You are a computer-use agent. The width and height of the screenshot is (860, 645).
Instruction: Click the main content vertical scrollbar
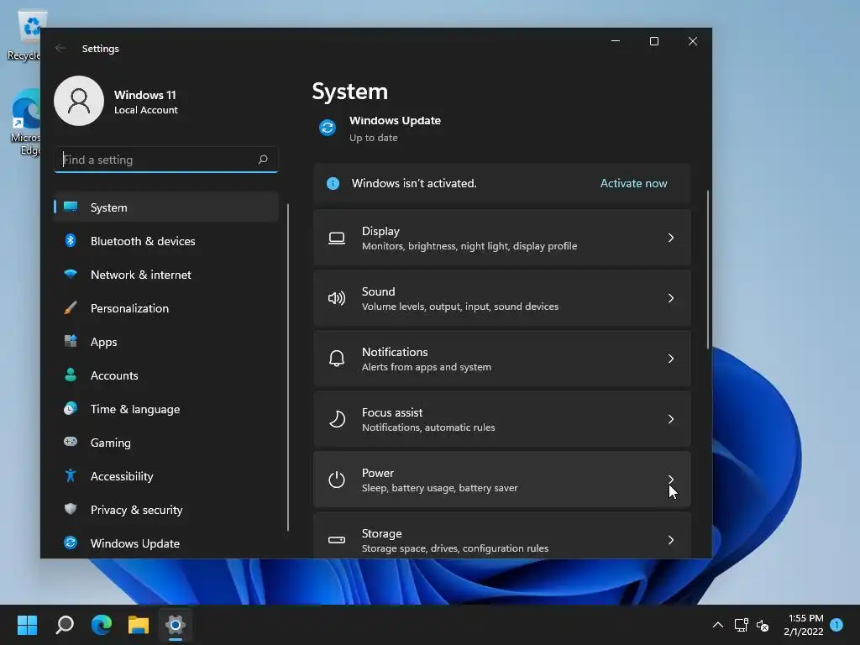[707, 270]
